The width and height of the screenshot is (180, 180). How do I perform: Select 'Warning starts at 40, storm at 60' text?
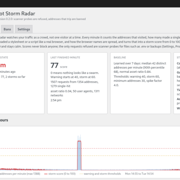point(73,77)
